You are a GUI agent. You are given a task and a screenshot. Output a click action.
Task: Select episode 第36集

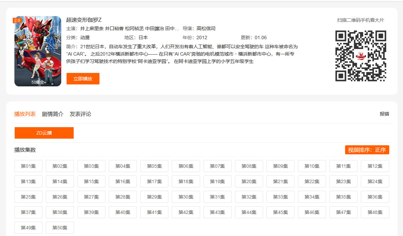tap(375, 197)
